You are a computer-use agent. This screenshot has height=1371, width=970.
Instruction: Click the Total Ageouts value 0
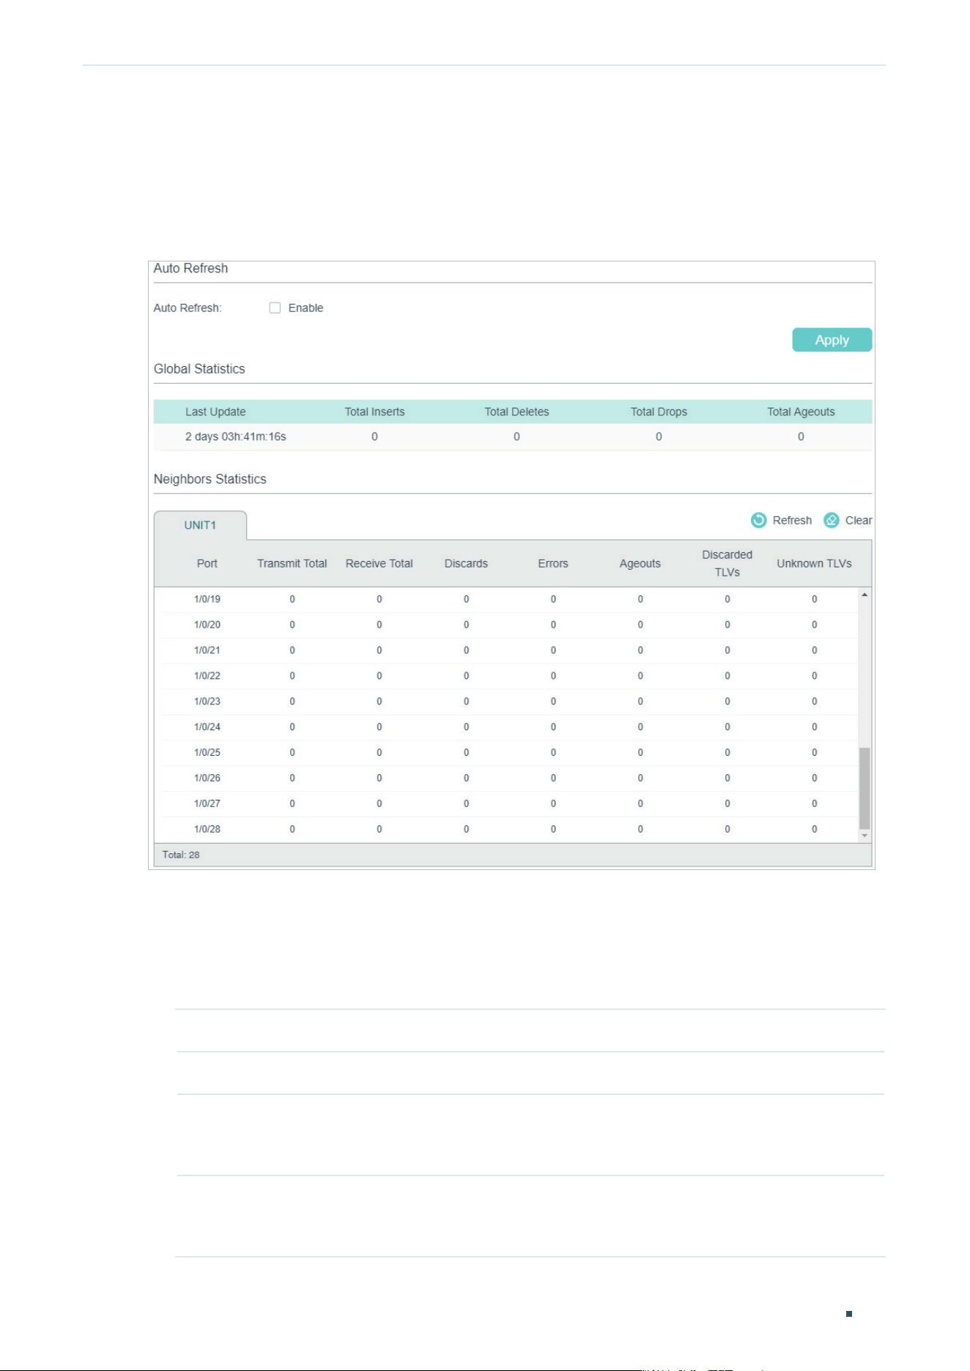tap(801, 436)
